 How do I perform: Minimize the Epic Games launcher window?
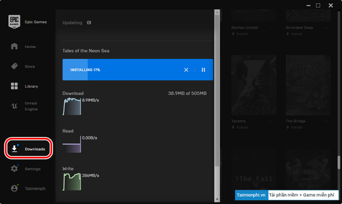[x=308, y=5]
